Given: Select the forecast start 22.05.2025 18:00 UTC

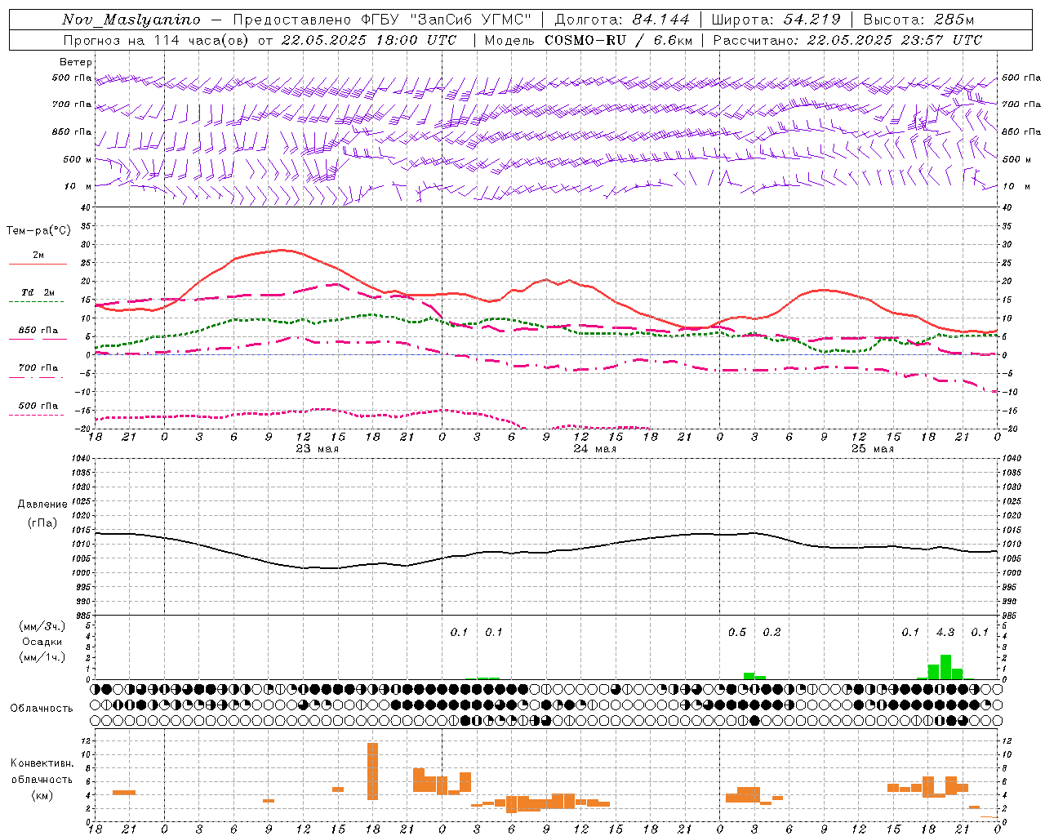Looking at the screenshot, I should click(369, 40).
